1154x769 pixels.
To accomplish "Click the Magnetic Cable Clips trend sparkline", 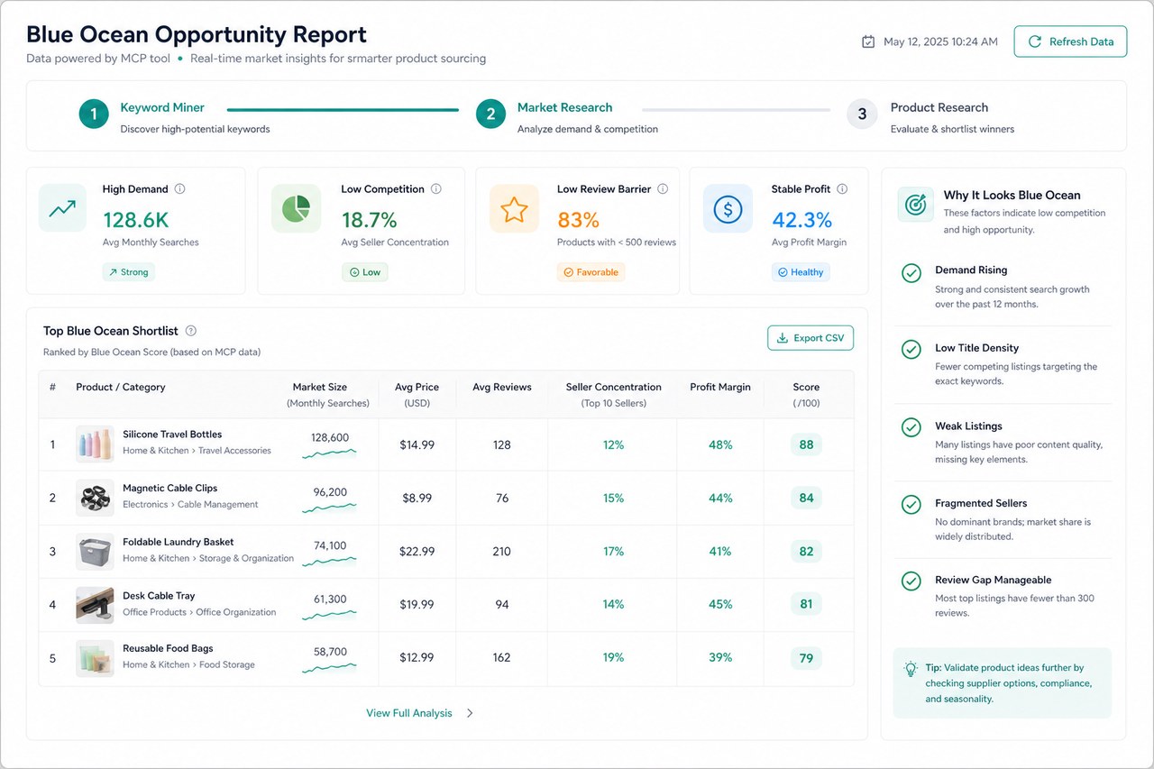I will coord(330,508).
